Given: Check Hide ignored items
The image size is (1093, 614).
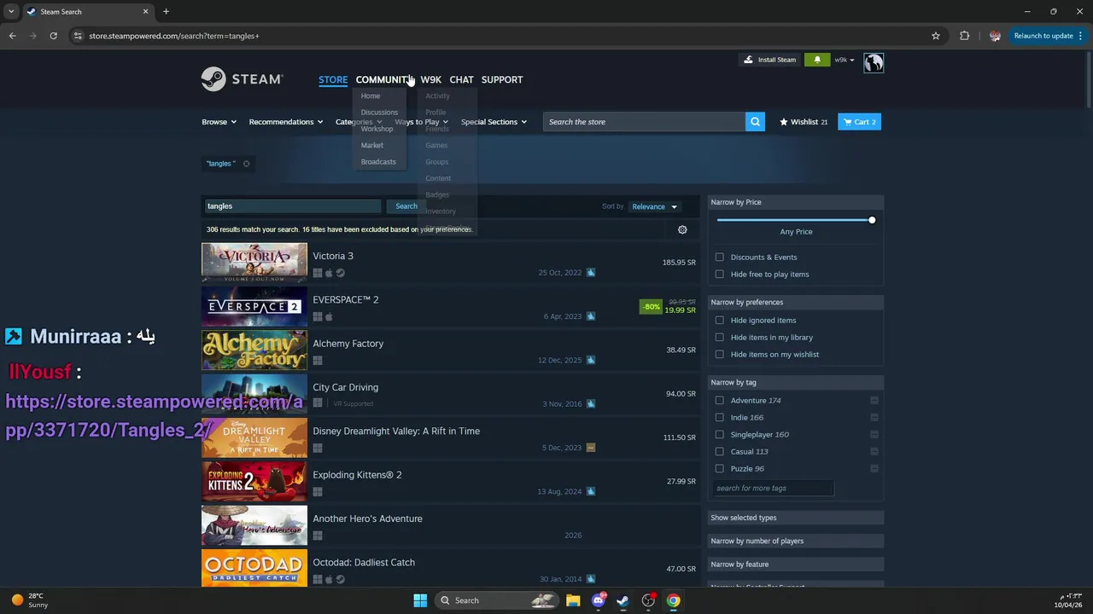Looking at the screenshot, I should click(720, 320).
